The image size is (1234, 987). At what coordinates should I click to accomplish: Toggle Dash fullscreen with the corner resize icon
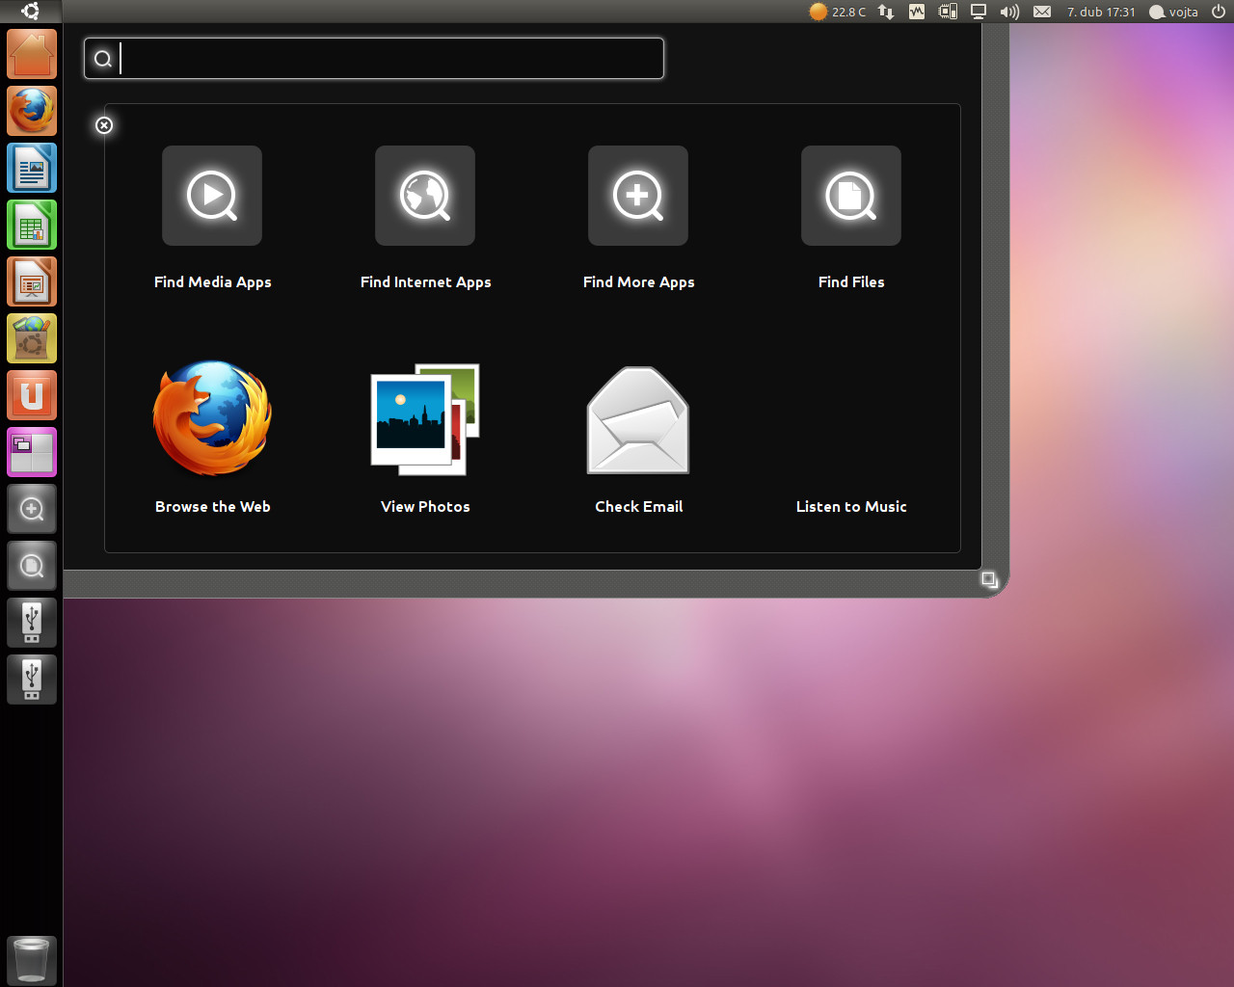click(x=989, y=579)
